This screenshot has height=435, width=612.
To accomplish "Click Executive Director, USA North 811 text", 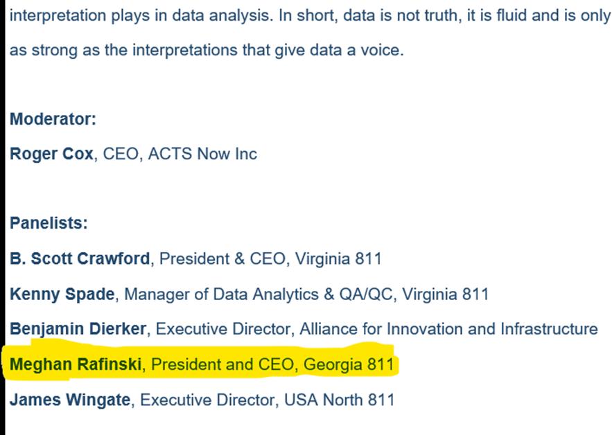I will tap(268, 400).
